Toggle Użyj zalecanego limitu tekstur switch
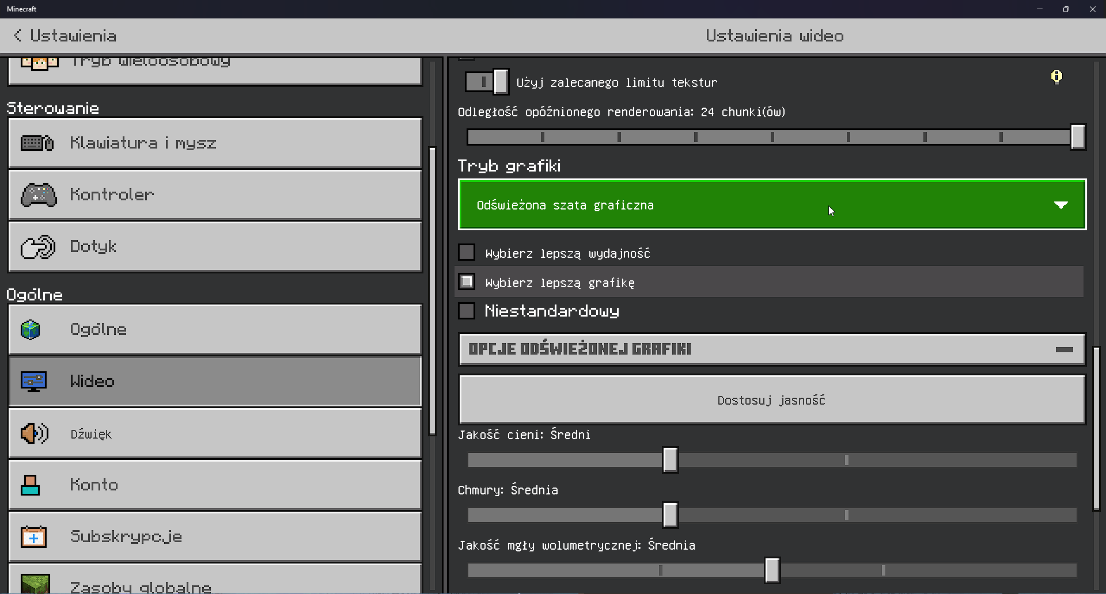This screenshot has width=1106, height=594. tap(487, 82)
